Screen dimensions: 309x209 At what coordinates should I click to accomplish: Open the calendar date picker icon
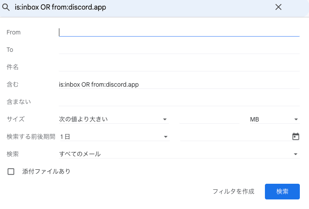(295, 136)
